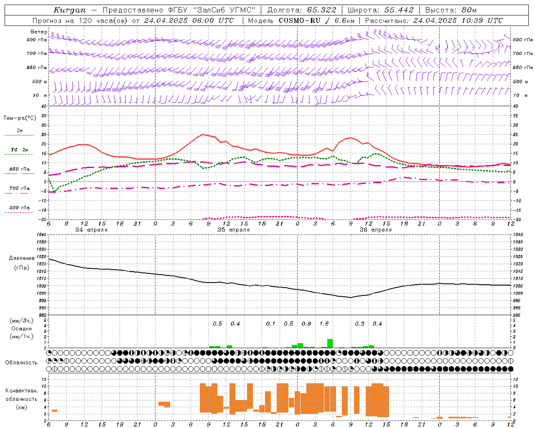The image size is (535, 428).
Task: Click the 25 апреля date label
Action: 233,230
